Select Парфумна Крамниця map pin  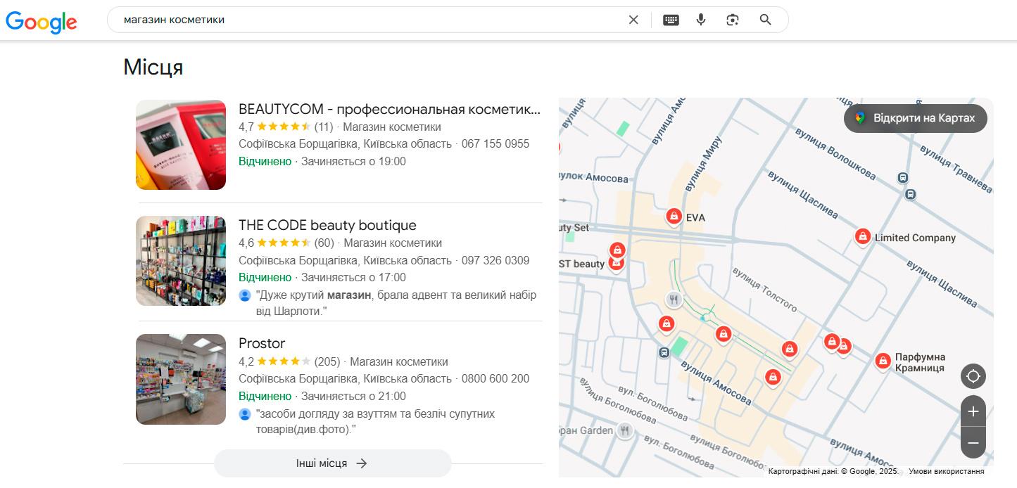pyautogui.click(x=883, y=361)
